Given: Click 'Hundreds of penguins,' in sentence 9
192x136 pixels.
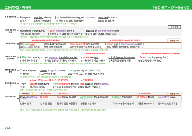Looking at the screenshot, I should pyautogui.click(x=32, y=31).
